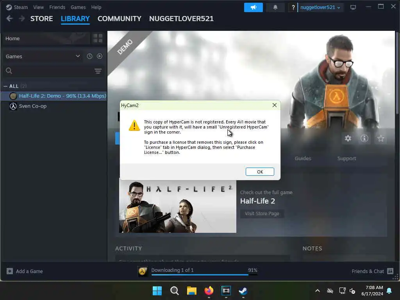
Task: Click the Half-Life 2 title text
Action: (x=258, y=201)
